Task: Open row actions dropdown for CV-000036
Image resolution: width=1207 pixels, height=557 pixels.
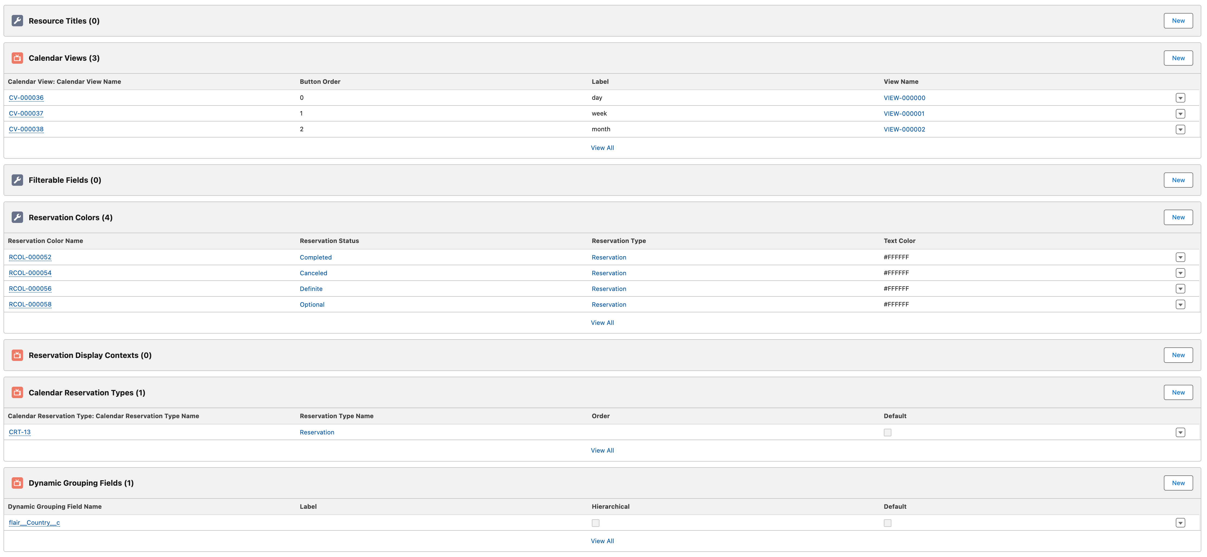Action: [1180, 98]
